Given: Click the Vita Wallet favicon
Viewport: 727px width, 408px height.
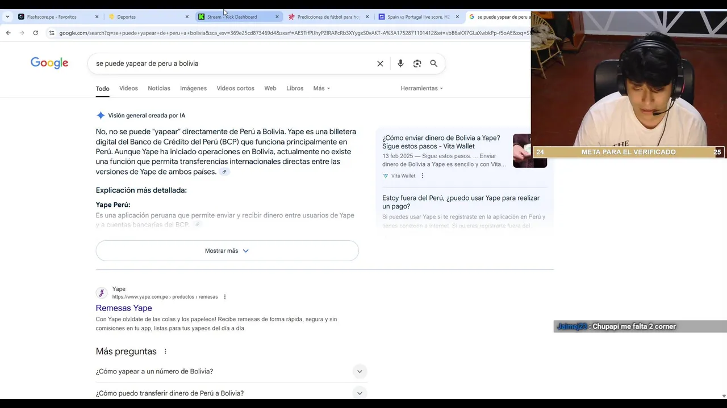Looking at the screenshot, I should coord(386,176).
